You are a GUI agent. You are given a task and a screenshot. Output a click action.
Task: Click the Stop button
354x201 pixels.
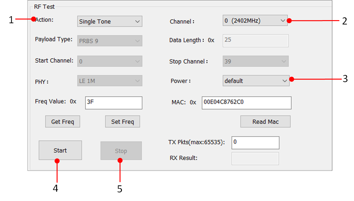pyautogui.click(x=121, y=151)
